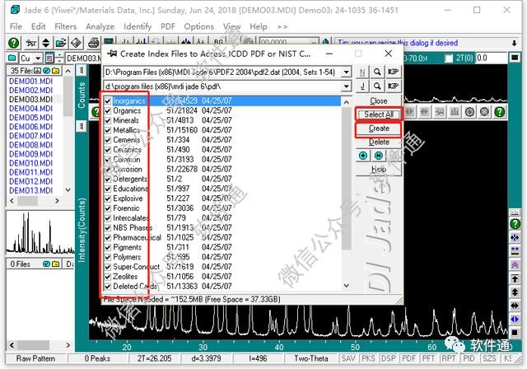This screenshot has height=369, width=527.
Task: Click the dialog list scroll-down arrow
Action: (347, 286)
